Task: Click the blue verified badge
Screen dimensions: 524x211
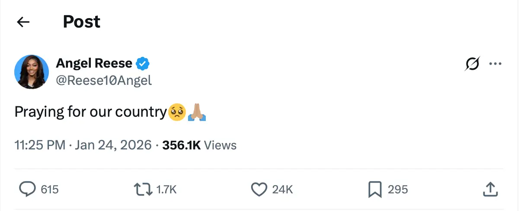Action: pos(143,64)
